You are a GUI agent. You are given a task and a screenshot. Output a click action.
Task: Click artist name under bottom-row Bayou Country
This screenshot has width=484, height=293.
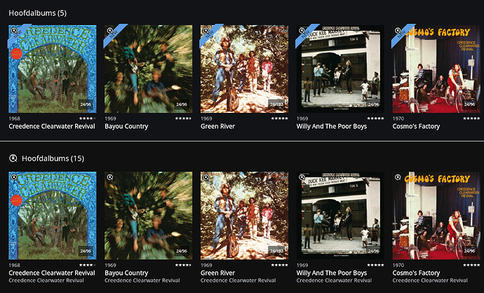142,280
